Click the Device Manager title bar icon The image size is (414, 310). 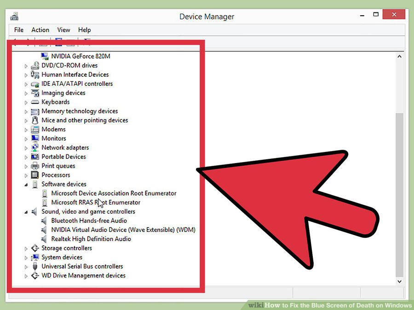coord(14,17)
